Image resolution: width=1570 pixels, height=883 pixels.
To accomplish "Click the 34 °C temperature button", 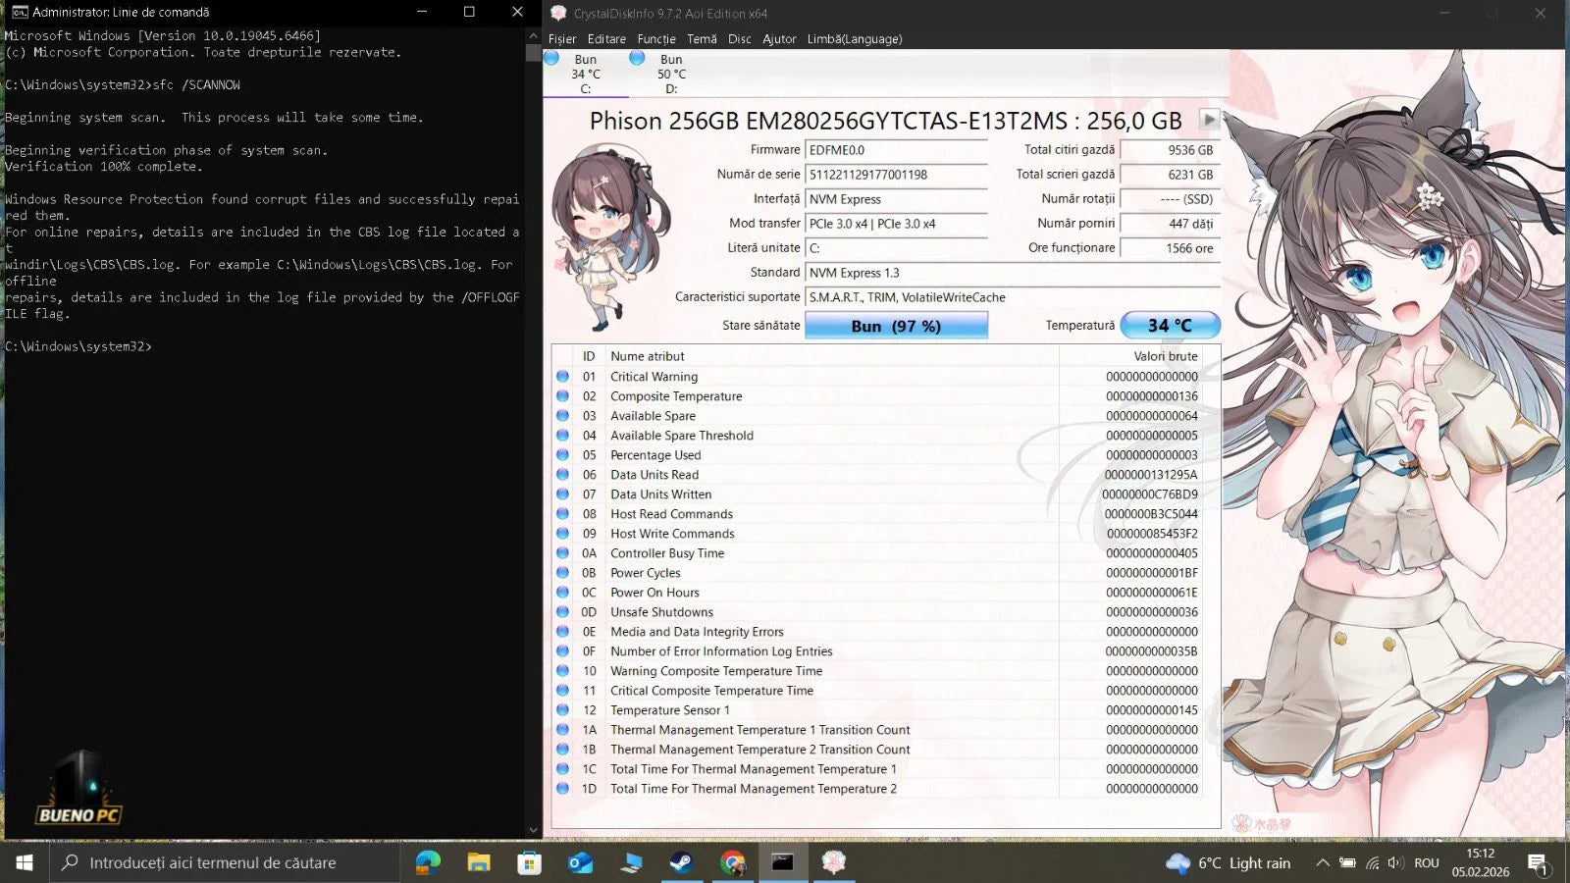I will point(1170,325).
